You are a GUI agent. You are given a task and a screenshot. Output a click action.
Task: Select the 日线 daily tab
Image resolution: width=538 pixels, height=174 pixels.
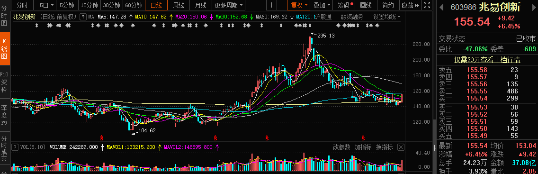click(156, 5)
